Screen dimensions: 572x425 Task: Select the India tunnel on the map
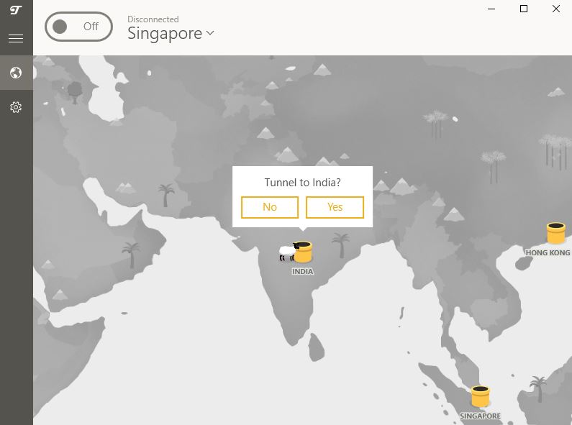[303, 252]
